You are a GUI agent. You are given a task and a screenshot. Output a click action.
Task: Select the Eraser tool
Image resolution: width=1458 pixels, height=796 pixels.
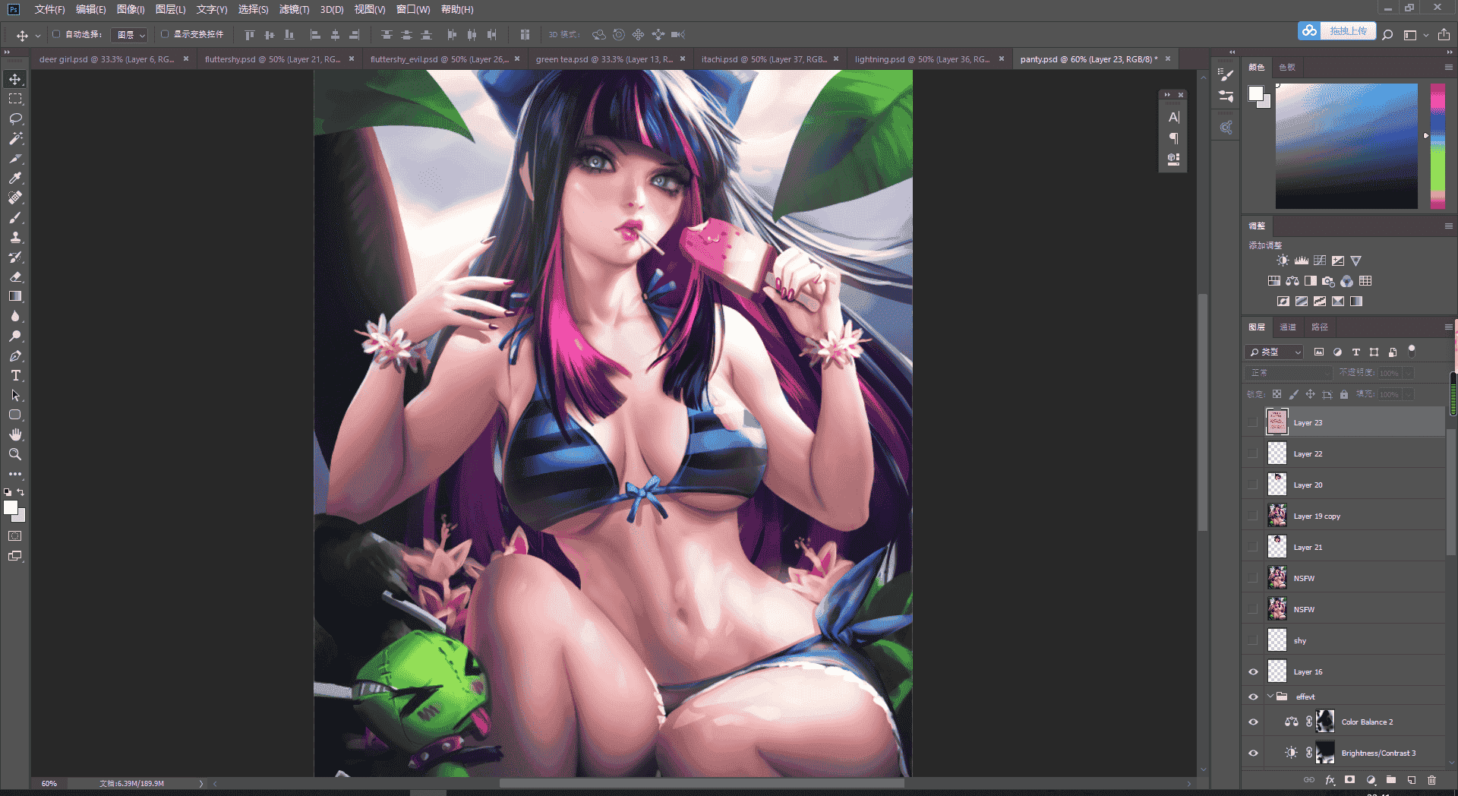(x=15, y=276)
